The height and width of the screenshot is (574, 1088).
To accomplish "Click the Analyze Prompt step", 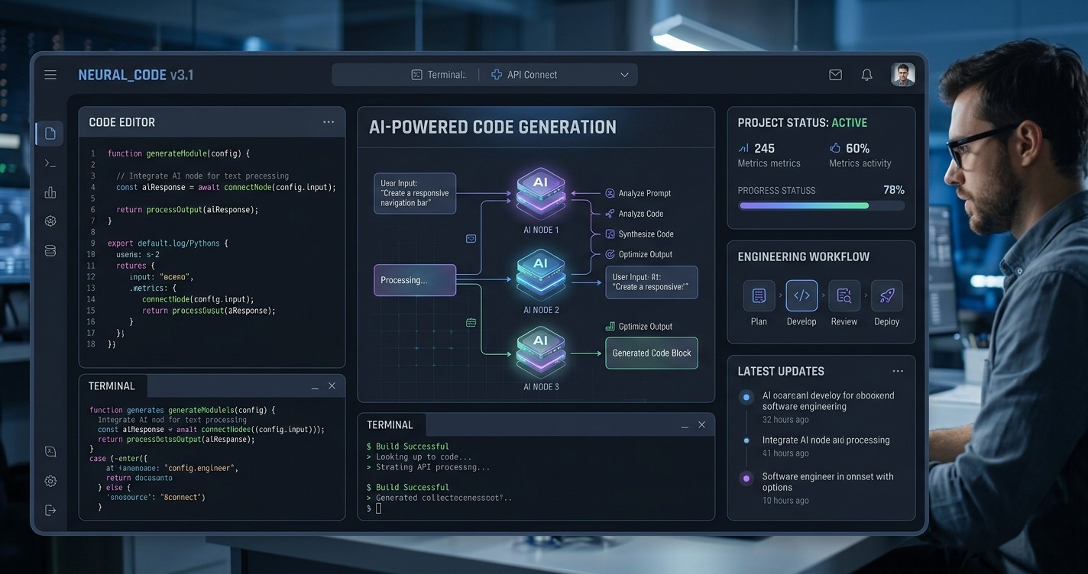I will click(x=638, y=193).
